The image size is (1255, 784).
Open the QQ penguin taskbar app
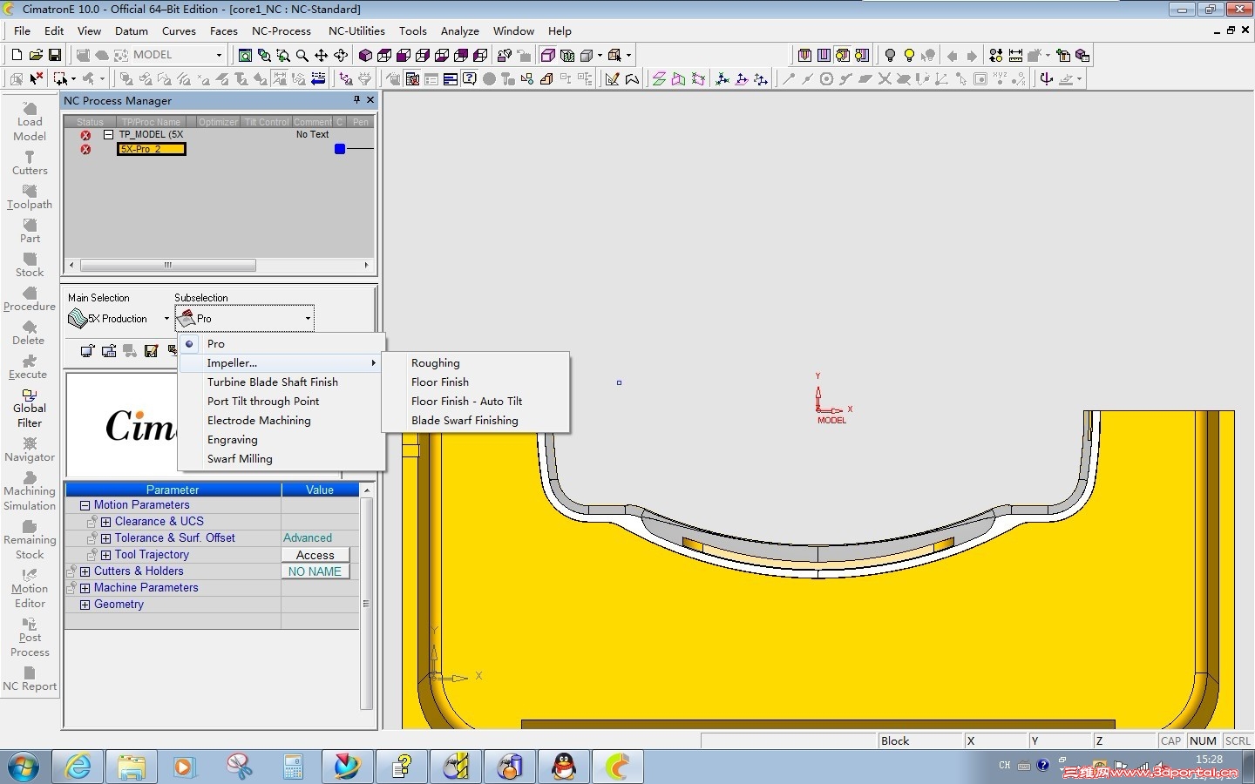click(x=564, y=767)
